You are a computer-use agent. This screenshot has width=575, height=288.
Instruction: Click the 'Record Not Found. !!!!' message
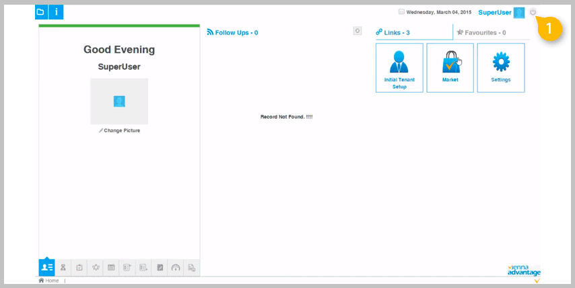pos(286,117)
